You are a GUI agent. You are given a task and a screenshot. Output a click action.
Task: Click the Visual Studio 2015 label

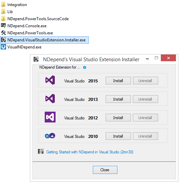[x=81, y=81]
